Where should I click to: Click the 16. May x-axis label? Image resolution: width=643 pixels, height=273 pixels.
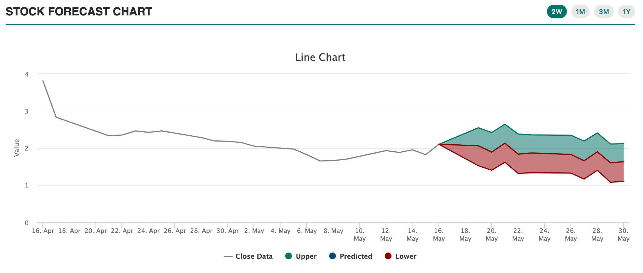[x=439, y=235]
